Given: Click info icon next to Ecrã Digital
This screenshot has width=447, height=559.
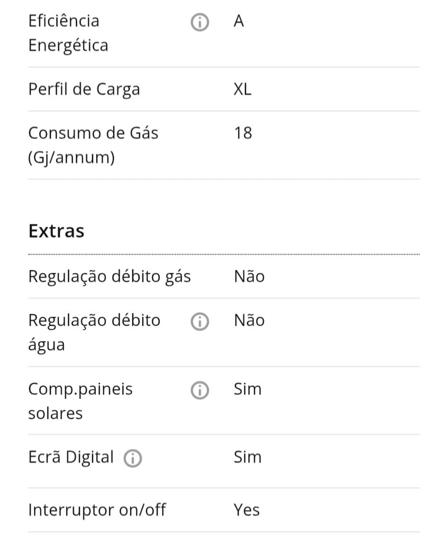Looking at the screenshot, I should pos(133,458).
